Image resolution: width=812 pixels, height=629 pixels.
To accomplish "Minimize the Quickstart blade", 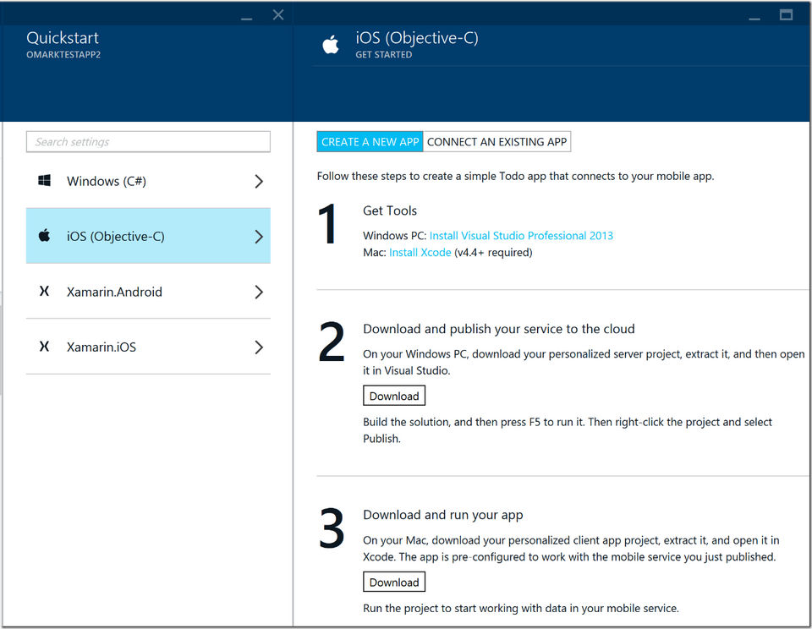I will pyautogui.click(x=246, y=19).
